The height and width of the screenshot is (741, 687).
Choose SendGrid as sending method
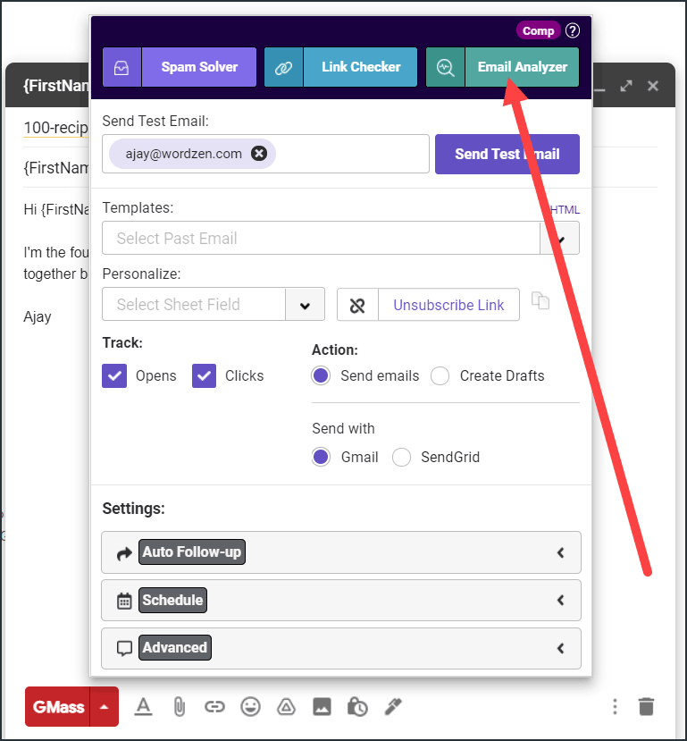tap(401, 457)
